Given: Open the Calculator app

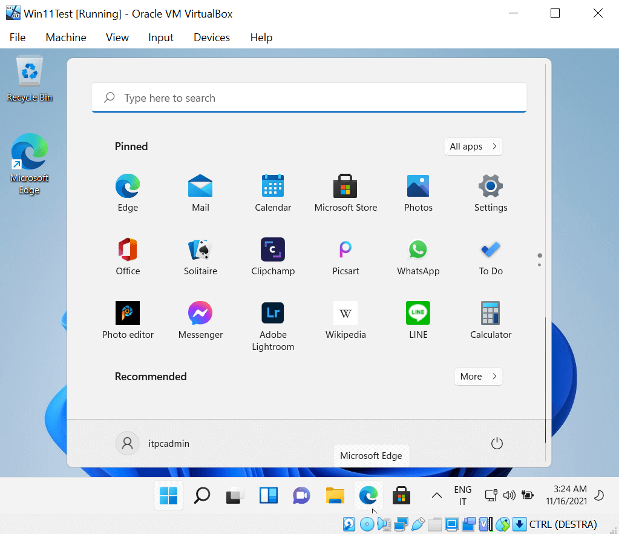Looking at the screenshot, I should pos(491,320).
